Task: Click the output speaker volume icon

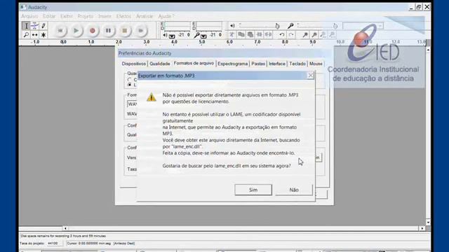Action: pos(232,26)
